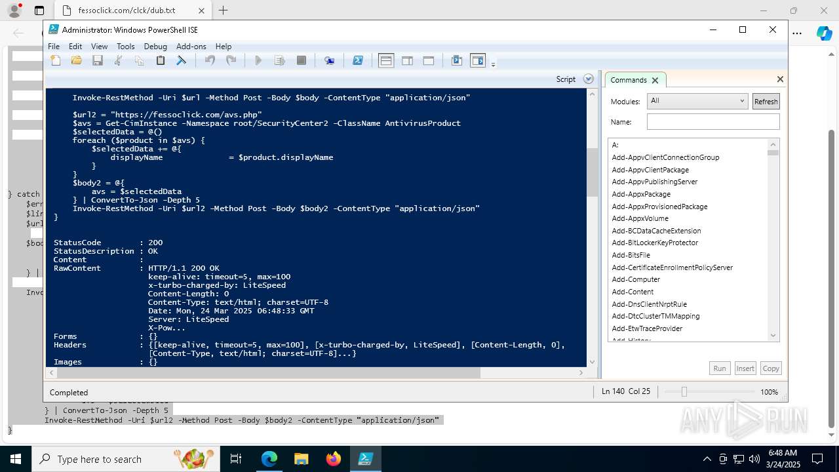Click the Show Command Window icon
Image resolution: width=839 pixels, height=472 pixels.
coord(457,60)
